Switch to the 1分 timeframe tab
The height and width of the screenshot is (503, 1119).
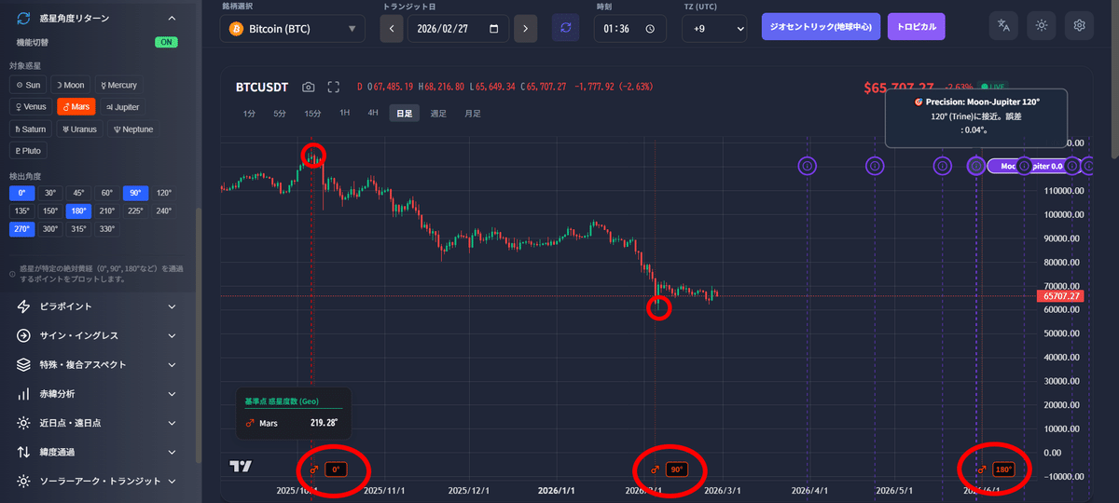[x=249, y=113]
